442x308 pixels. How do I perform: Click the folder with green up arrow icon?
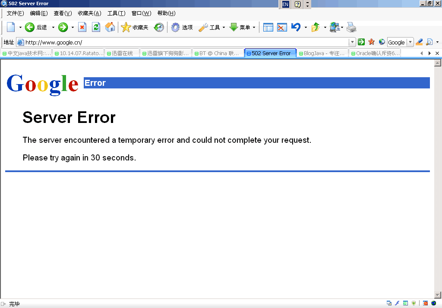pyautogui.click(x=316, y=27)
